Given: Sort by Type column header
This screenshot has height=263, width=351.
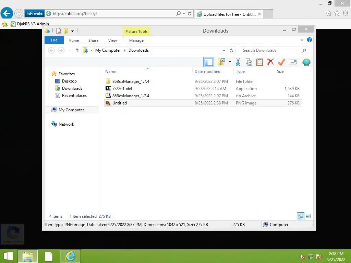Looking at the screenshot, I should [240, 72].
